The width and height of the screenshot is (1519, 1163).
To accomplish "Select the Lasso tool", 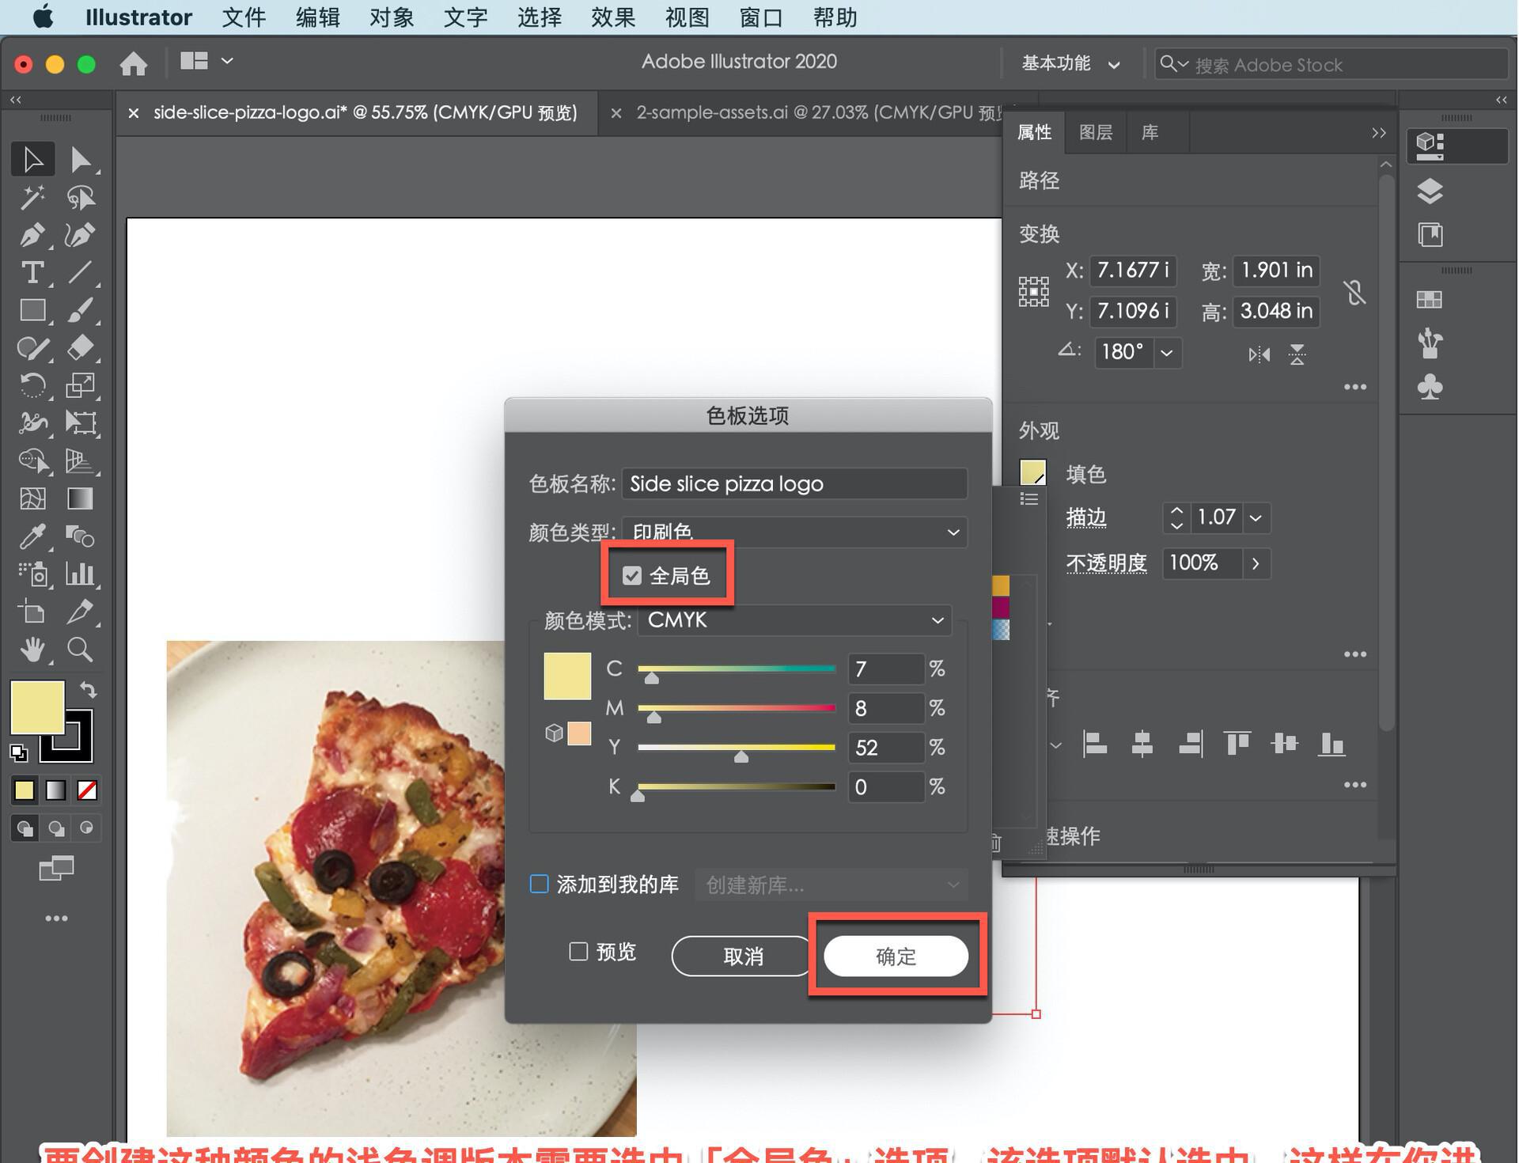I will point(80,197).
